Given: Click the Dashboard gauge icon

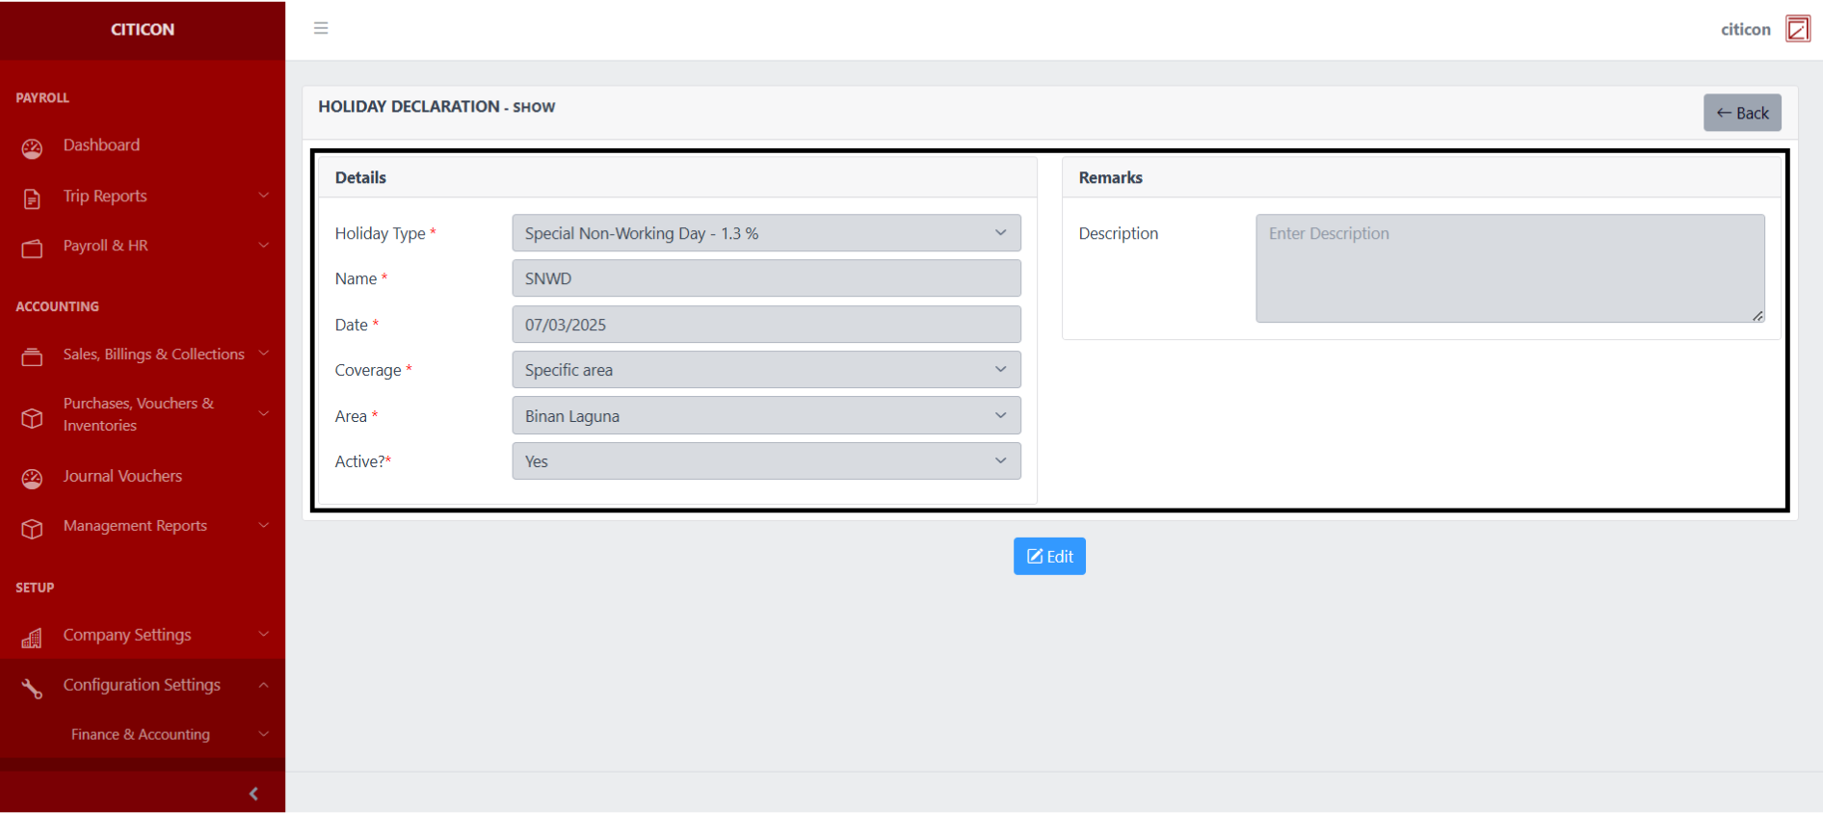Looking at the screenshot, I should pyautogui.click(x=32, y=147).
